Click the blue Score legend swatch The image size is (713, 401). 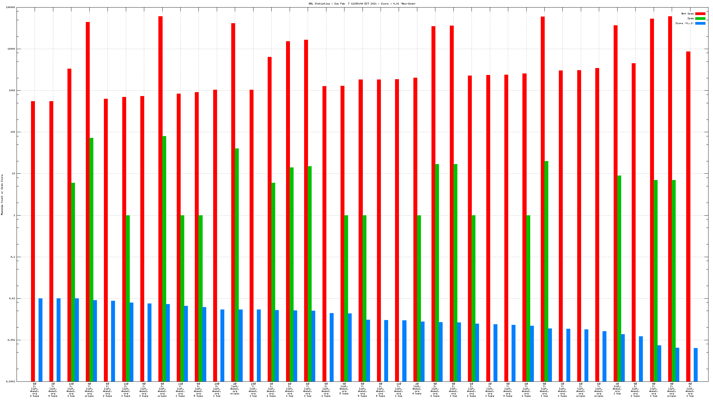point(700,23)
